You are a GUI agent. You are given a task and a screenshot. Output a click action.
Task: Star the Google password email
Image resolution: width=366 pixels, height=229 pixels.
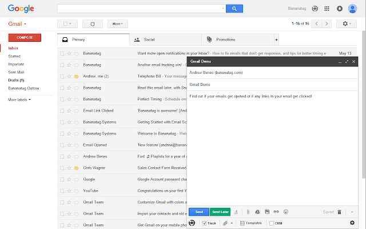point(69,179)
